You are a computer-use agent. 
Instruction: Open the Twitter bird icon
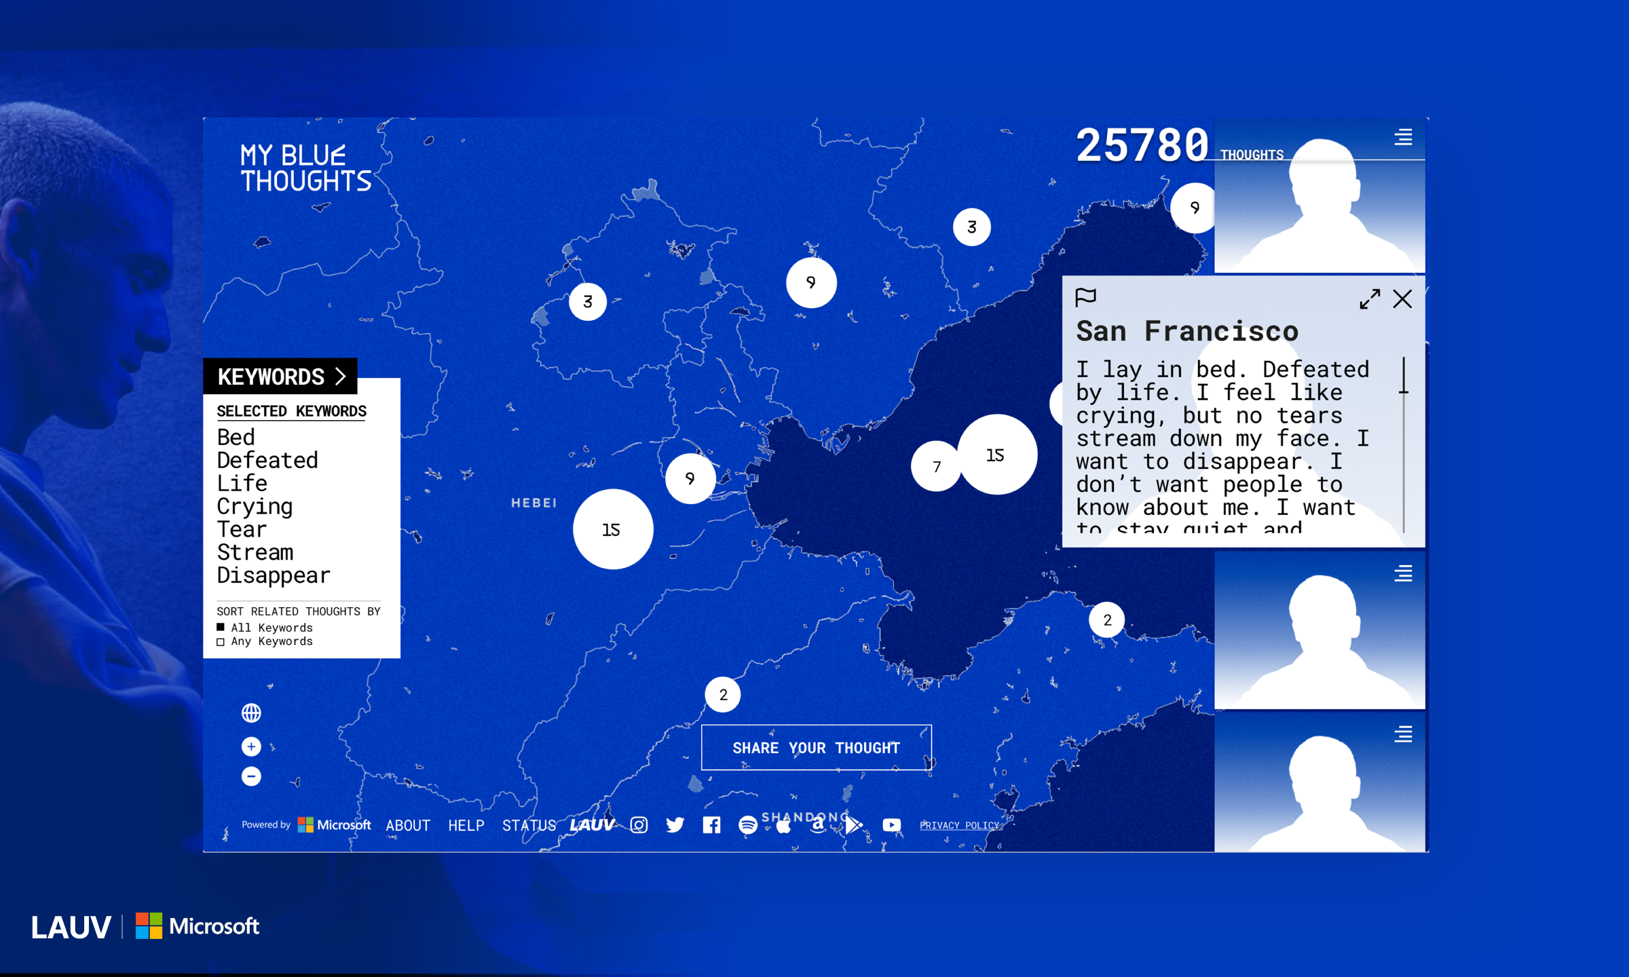(x=675, y=824)
